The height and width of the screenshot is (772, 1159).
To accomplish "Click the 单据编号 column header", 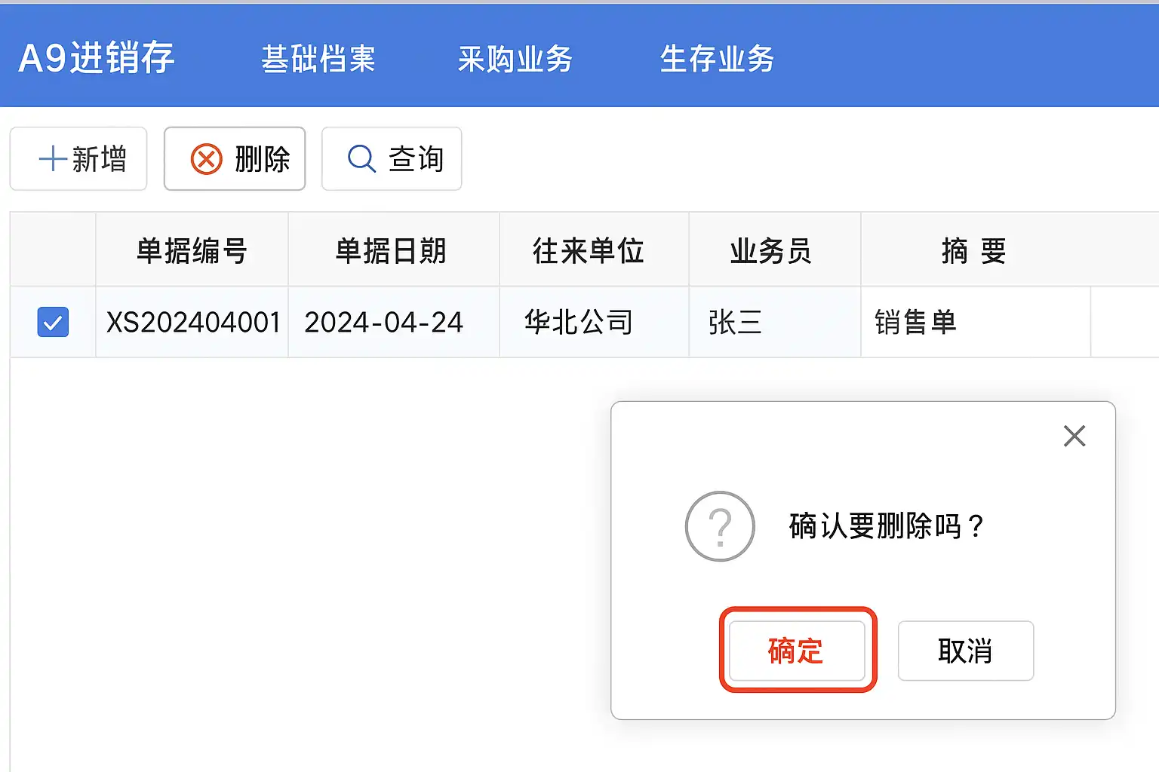I will pos(192,250).
